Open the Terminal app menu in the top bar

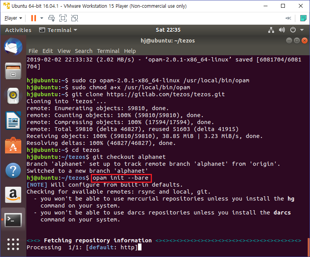(x=58, y=30)
